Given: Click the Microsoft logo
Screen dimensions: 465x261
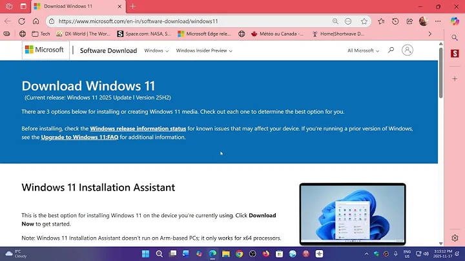Looking at the screenshot, I should [45, 50].
